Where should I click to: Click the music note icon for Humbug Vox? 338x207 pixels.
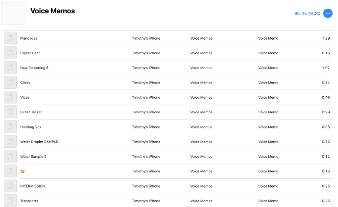tap(10, 127)
